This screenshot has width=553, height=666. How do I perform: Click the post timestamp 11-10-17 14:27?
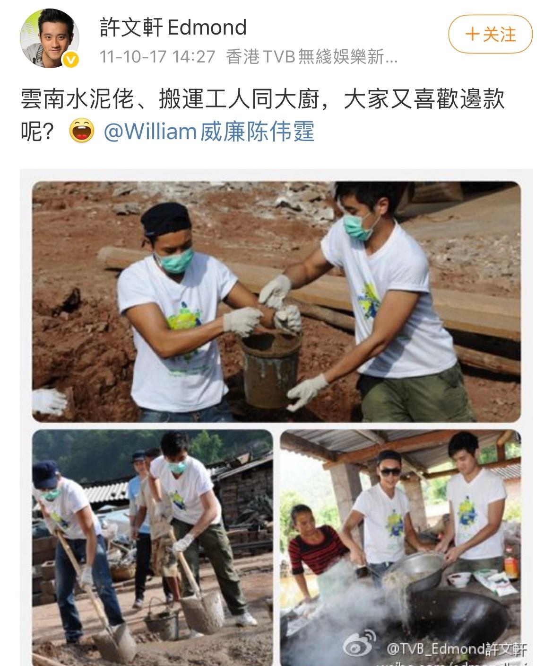click(158, 57)
